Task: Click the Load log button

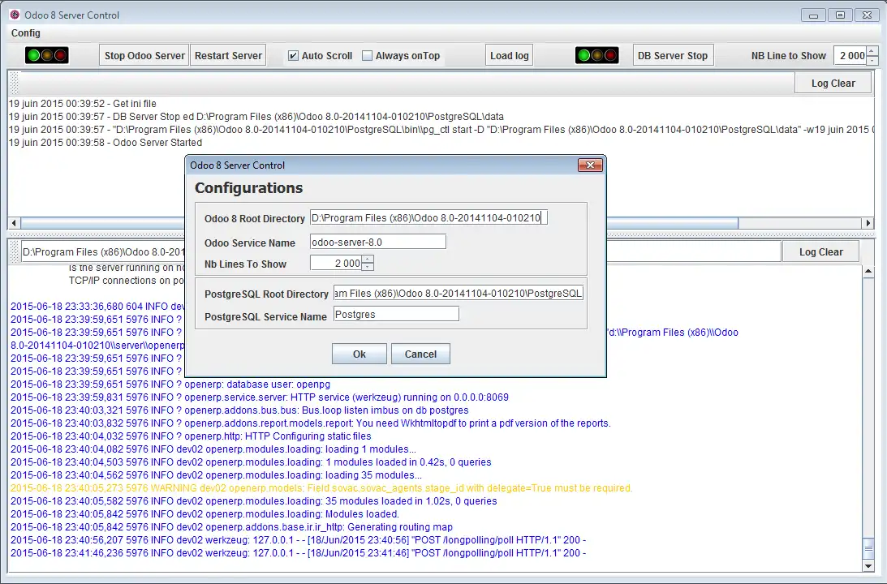Action: coord(509,55)
